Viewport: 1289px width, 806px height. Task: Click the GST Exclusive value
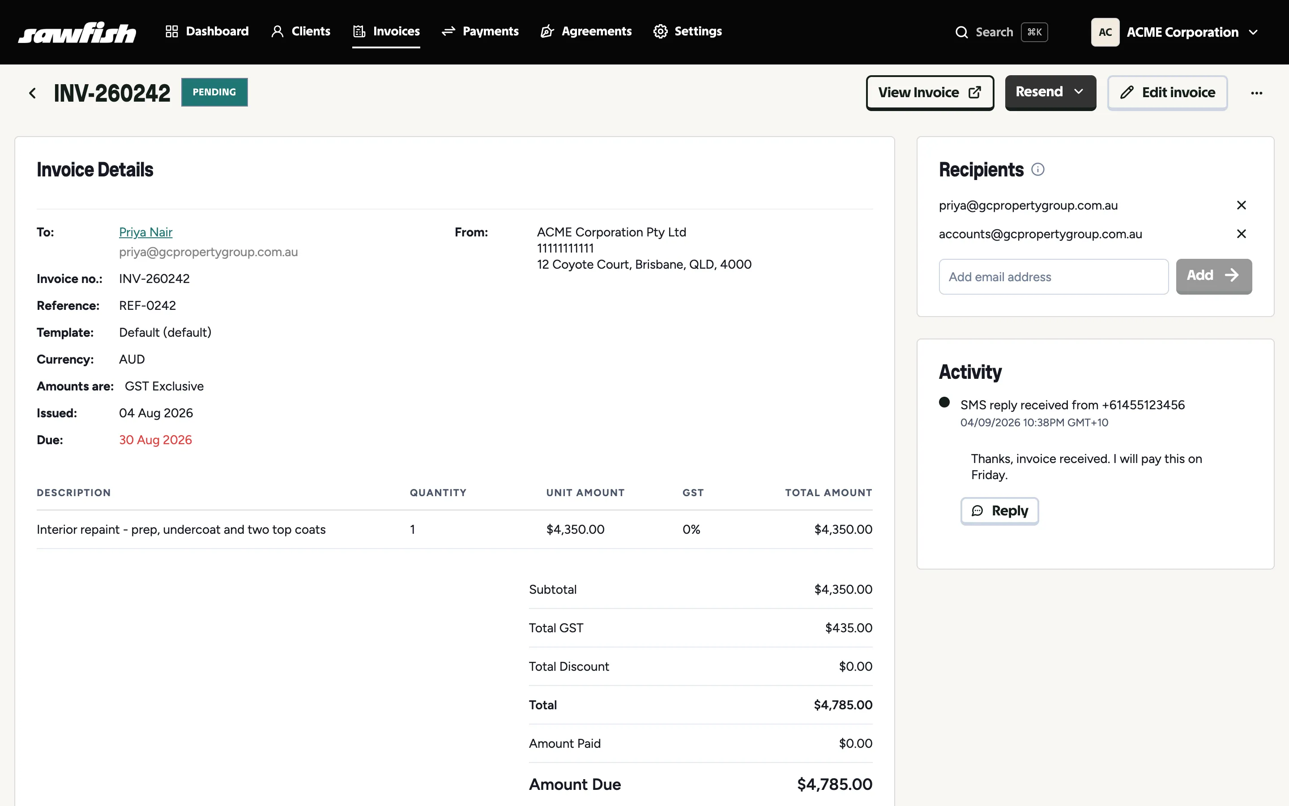click(164, 386)
